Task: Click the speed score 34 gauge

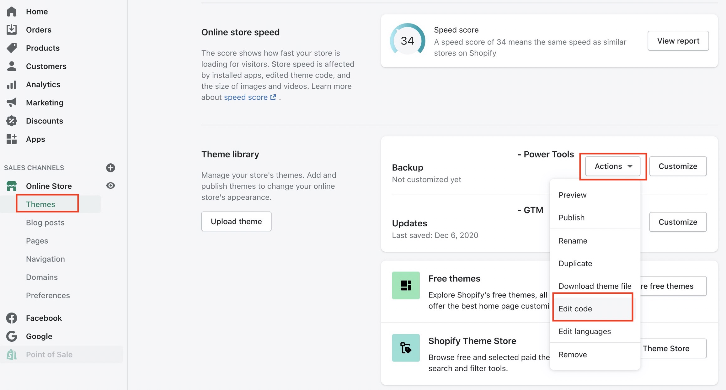Action: tap(407, 41)
